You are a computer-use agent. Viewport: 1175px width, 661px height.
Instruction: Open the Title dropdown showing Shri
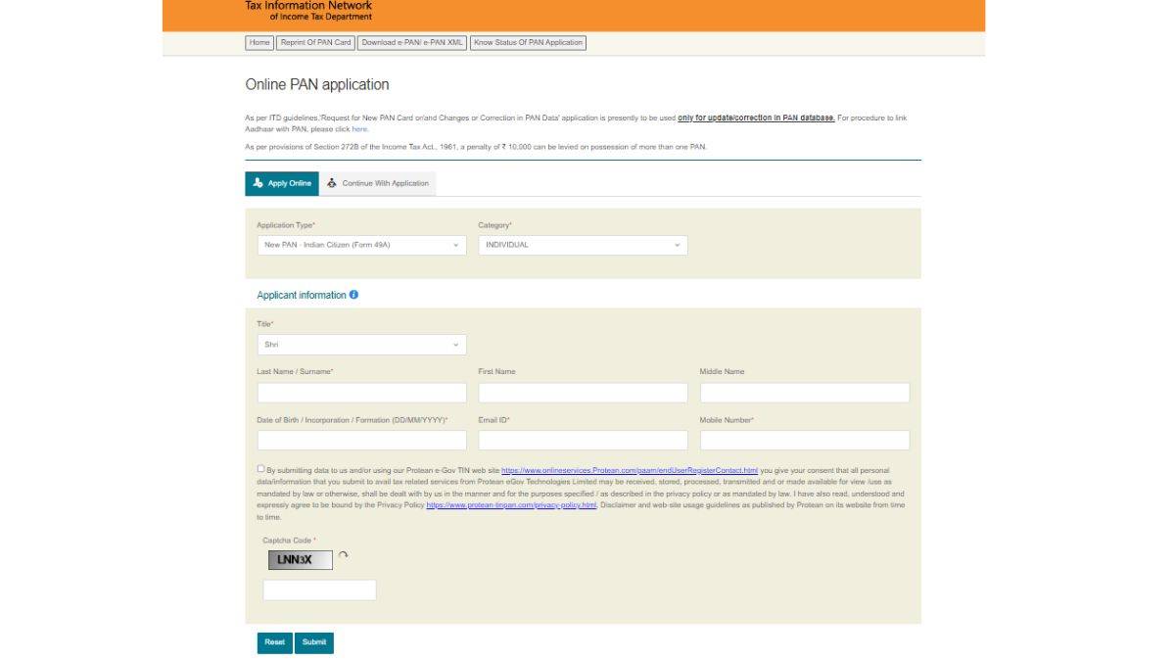pos(361,345)
